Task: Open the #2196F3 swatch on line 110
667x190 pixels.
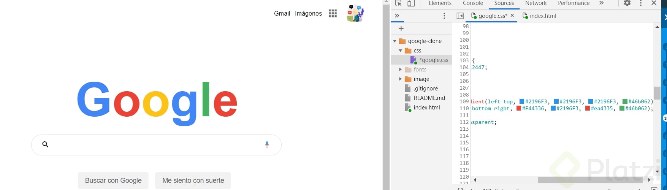Action: tap(553, 108)
